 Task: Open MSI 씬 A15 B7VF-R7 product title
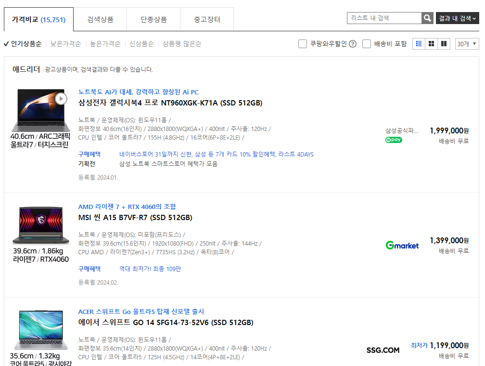coord(135,217)
